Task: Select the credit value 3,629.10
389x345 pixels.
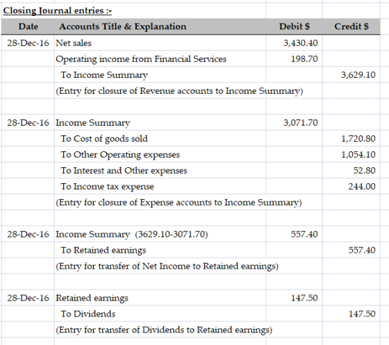Action: click(358, 75)
